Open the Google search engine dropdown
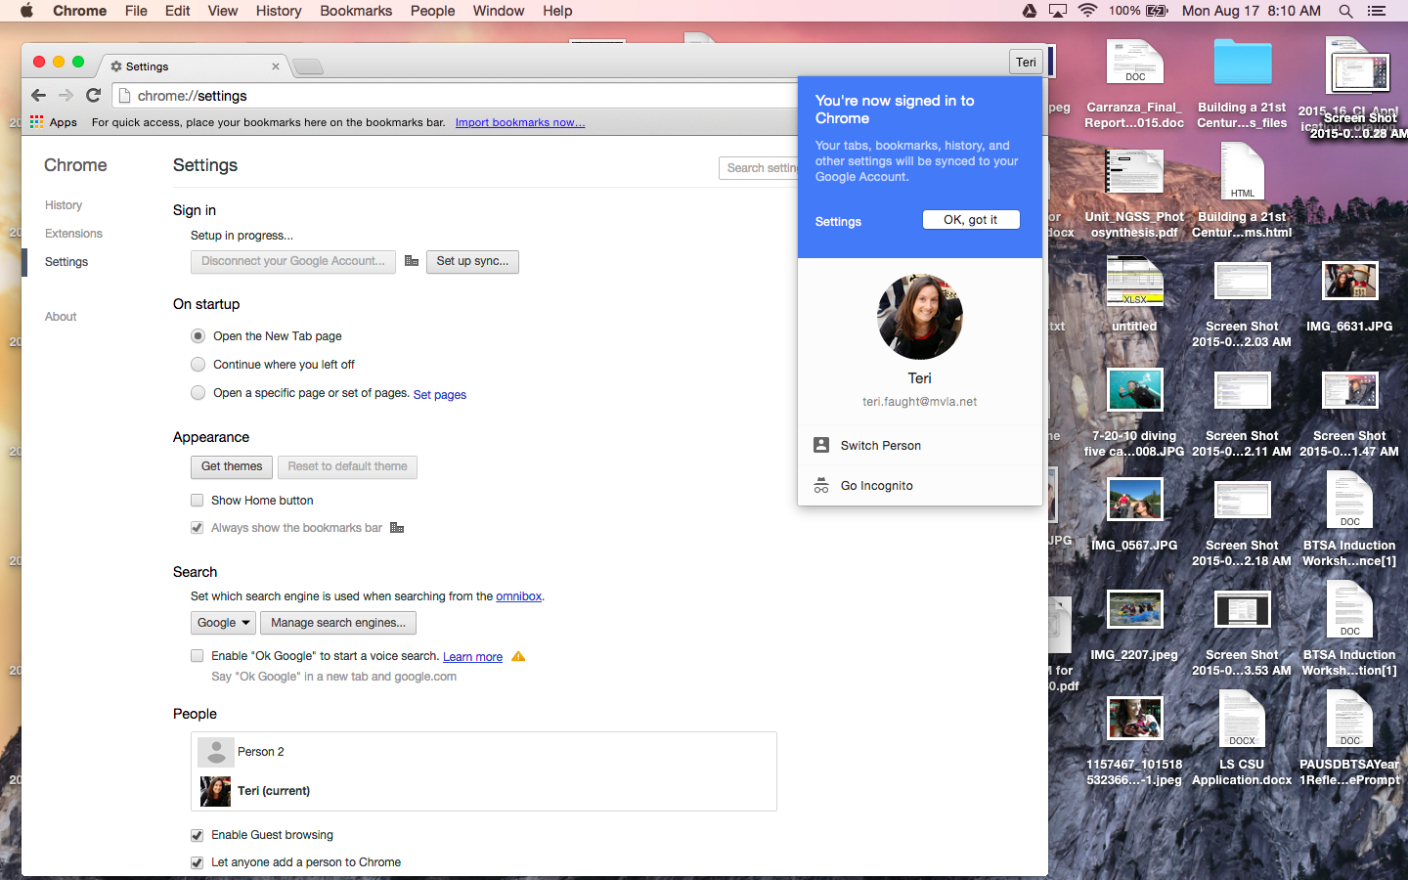This screenshot has width=1408, height=880. click(223, 623)
